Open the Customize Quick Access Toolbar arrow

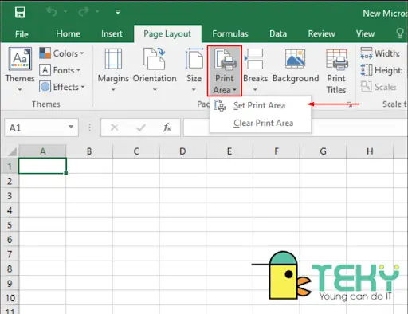[x=117, y=12]
